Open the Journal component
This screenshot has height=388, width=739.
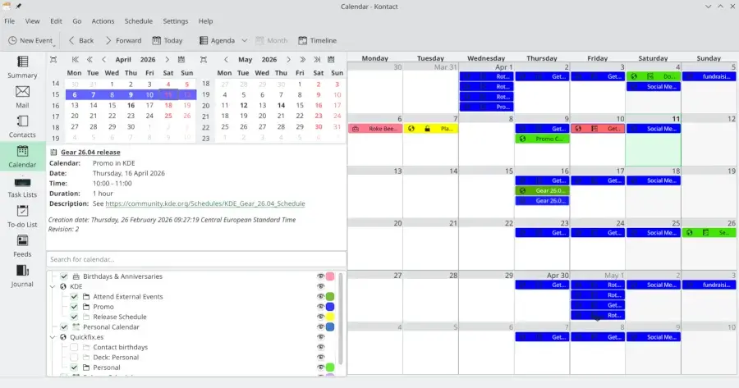(x=22, y=276)
